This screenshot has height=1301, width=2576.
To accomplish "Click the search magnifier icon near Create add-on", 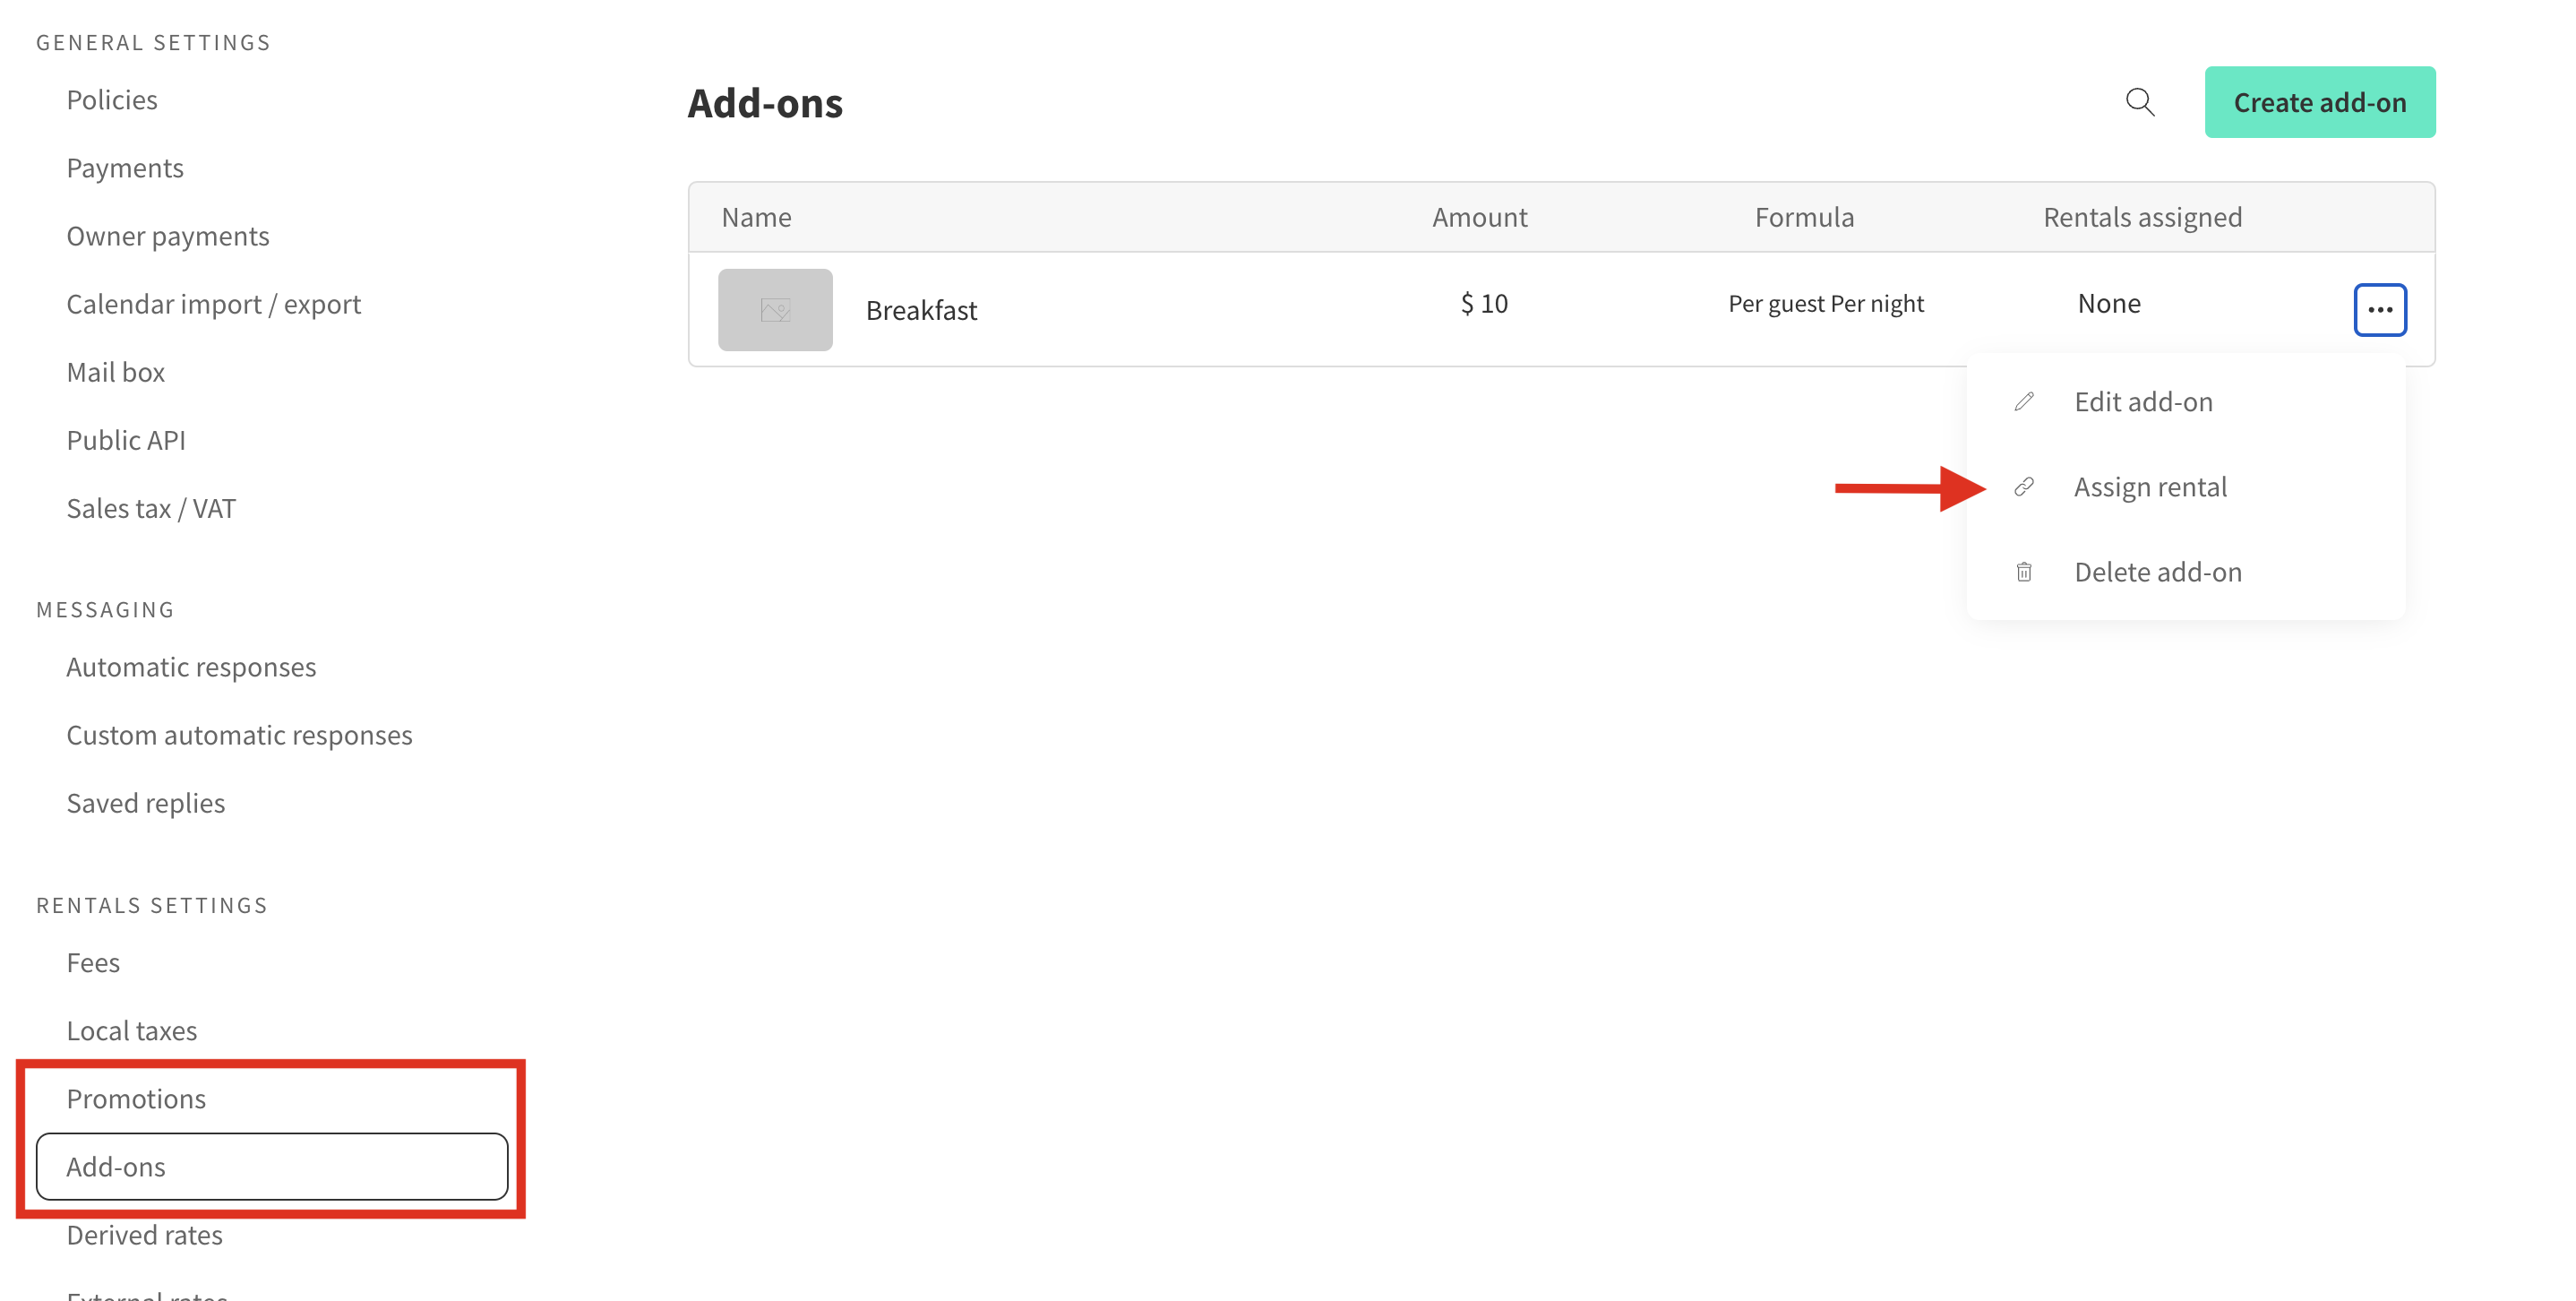I will [2141, 102].
